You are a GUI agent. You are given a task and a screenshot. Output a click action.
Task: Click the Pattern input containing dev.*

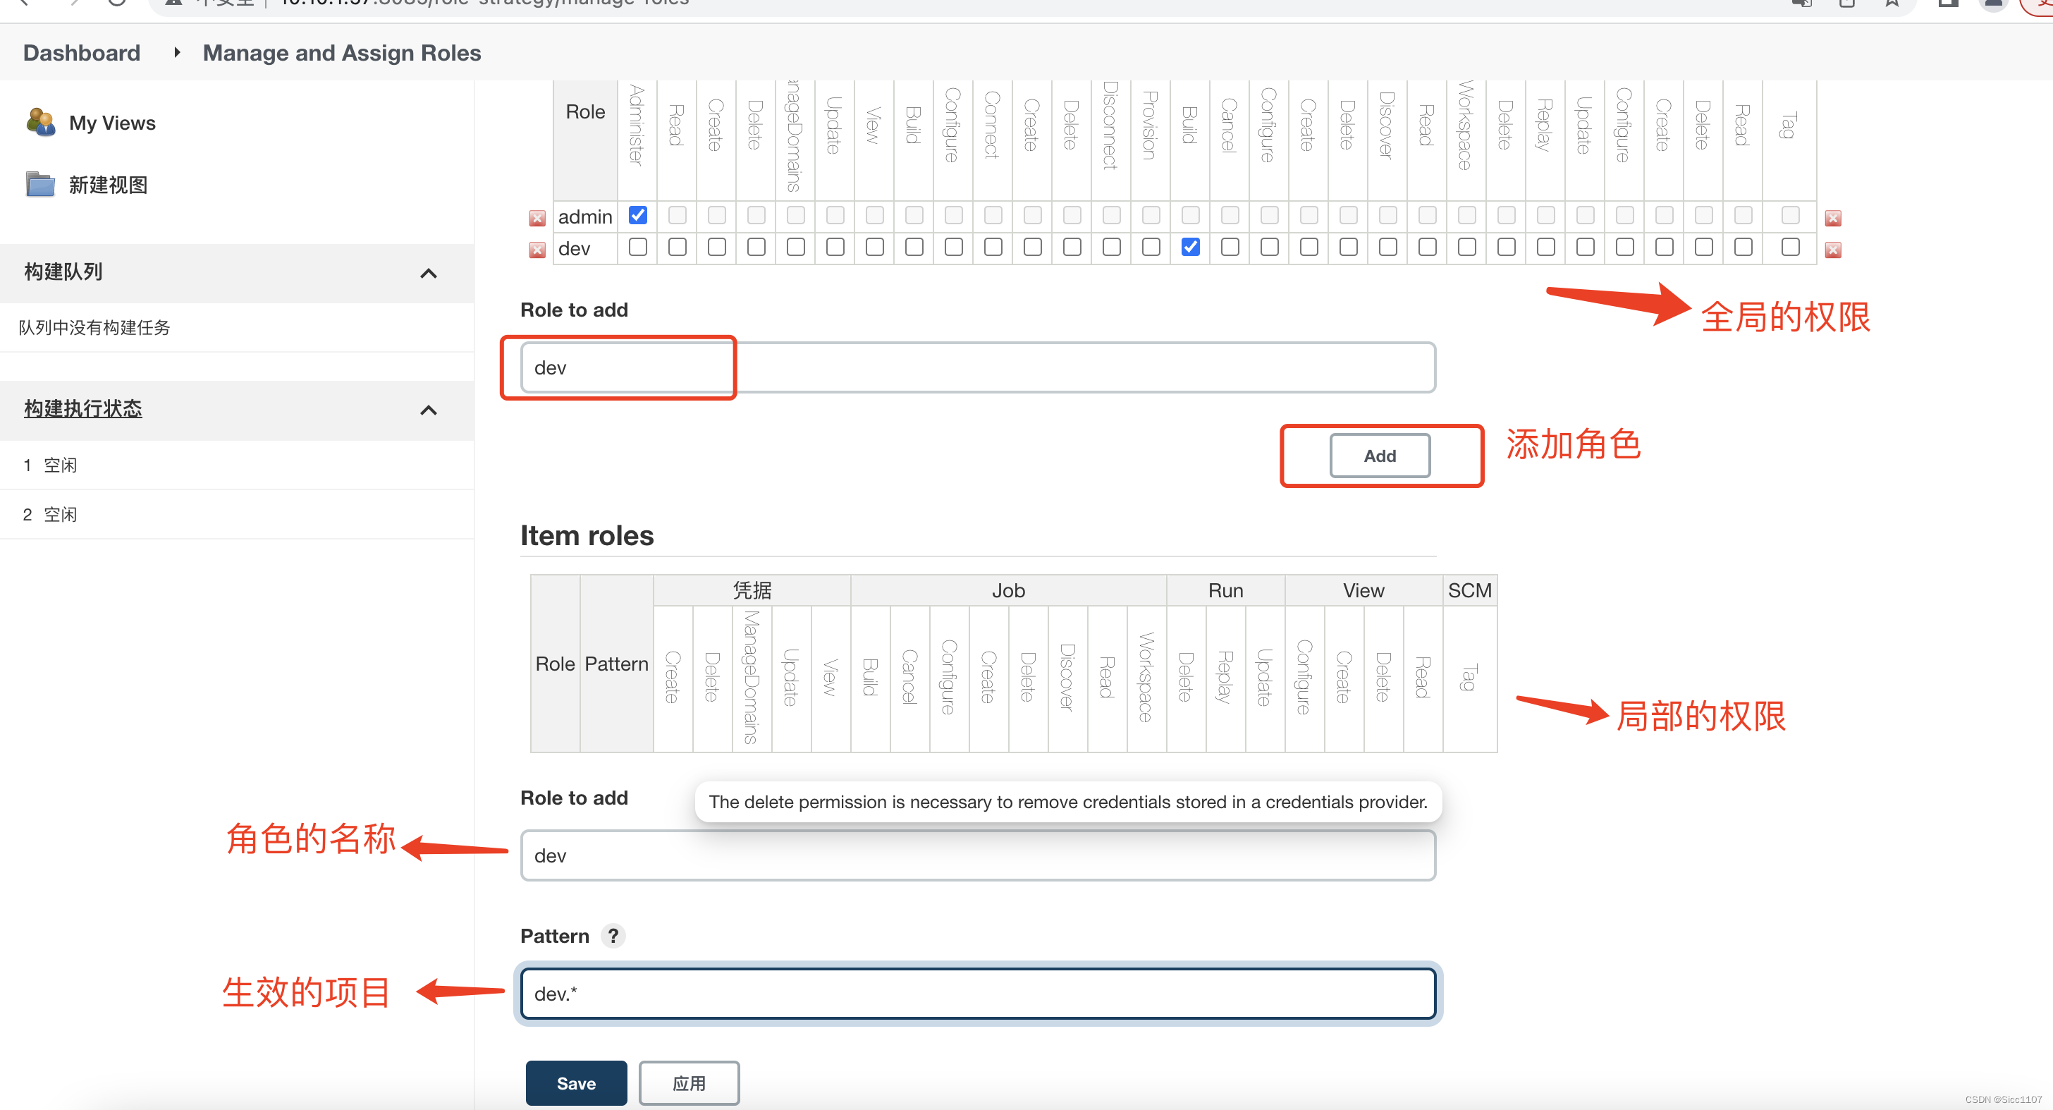978,993
